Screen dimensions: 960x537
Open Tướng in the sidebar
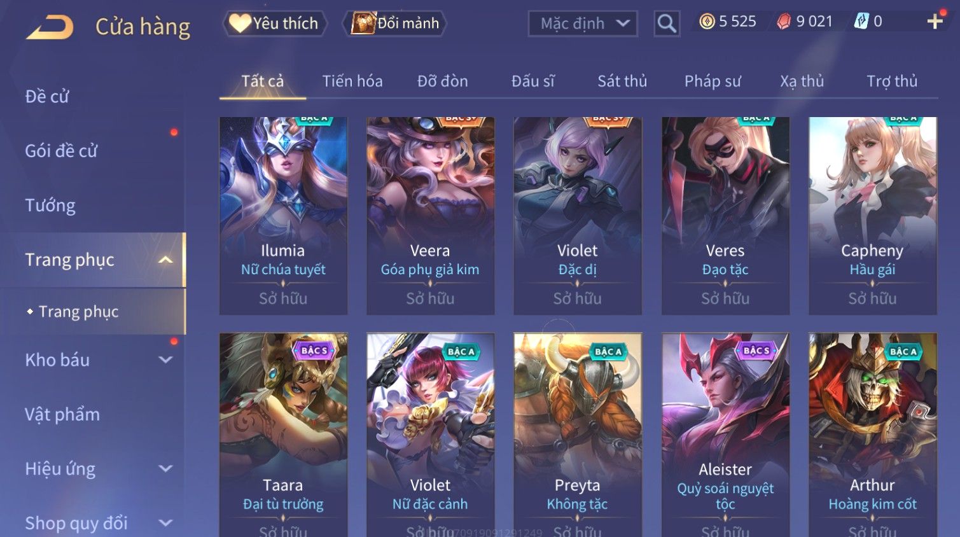[50, 206]
